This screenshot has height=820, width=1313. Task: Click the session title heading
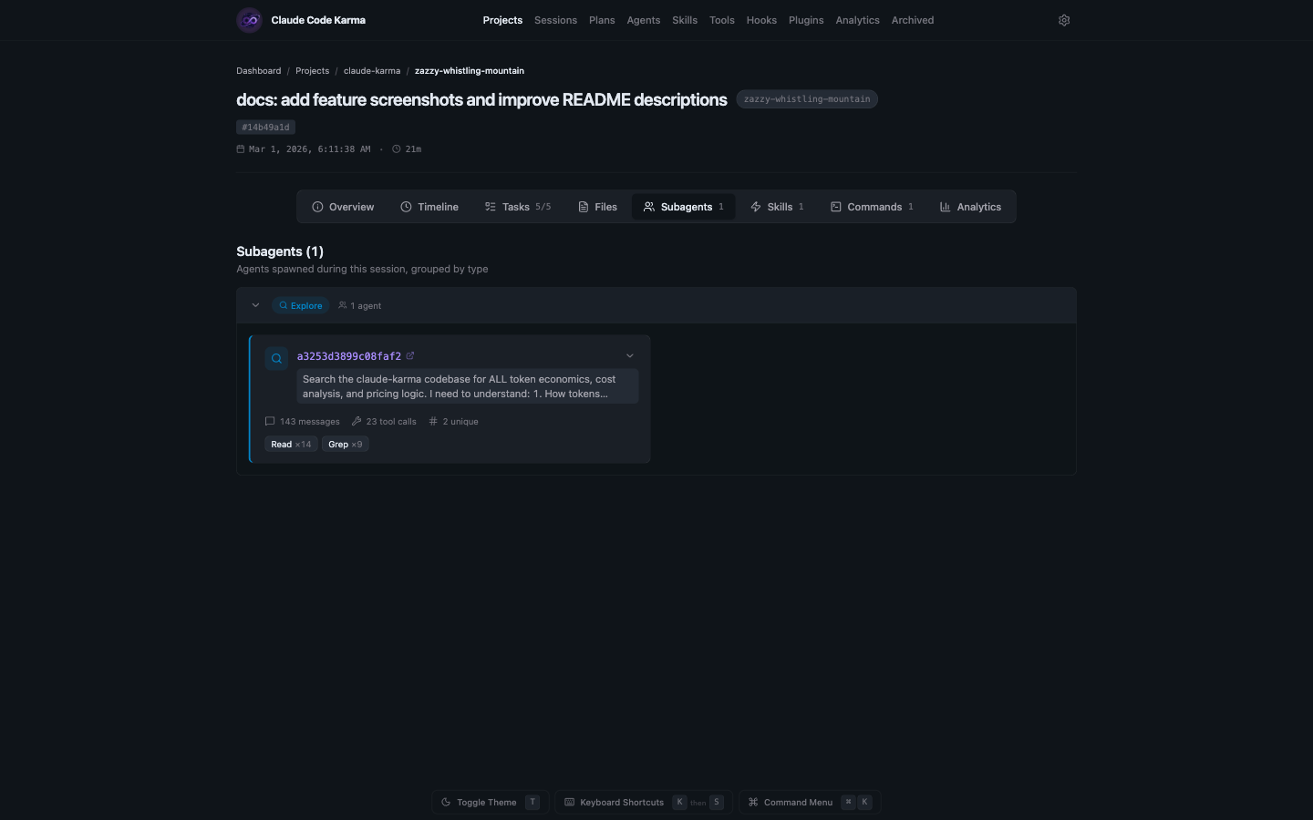point(481,99)
